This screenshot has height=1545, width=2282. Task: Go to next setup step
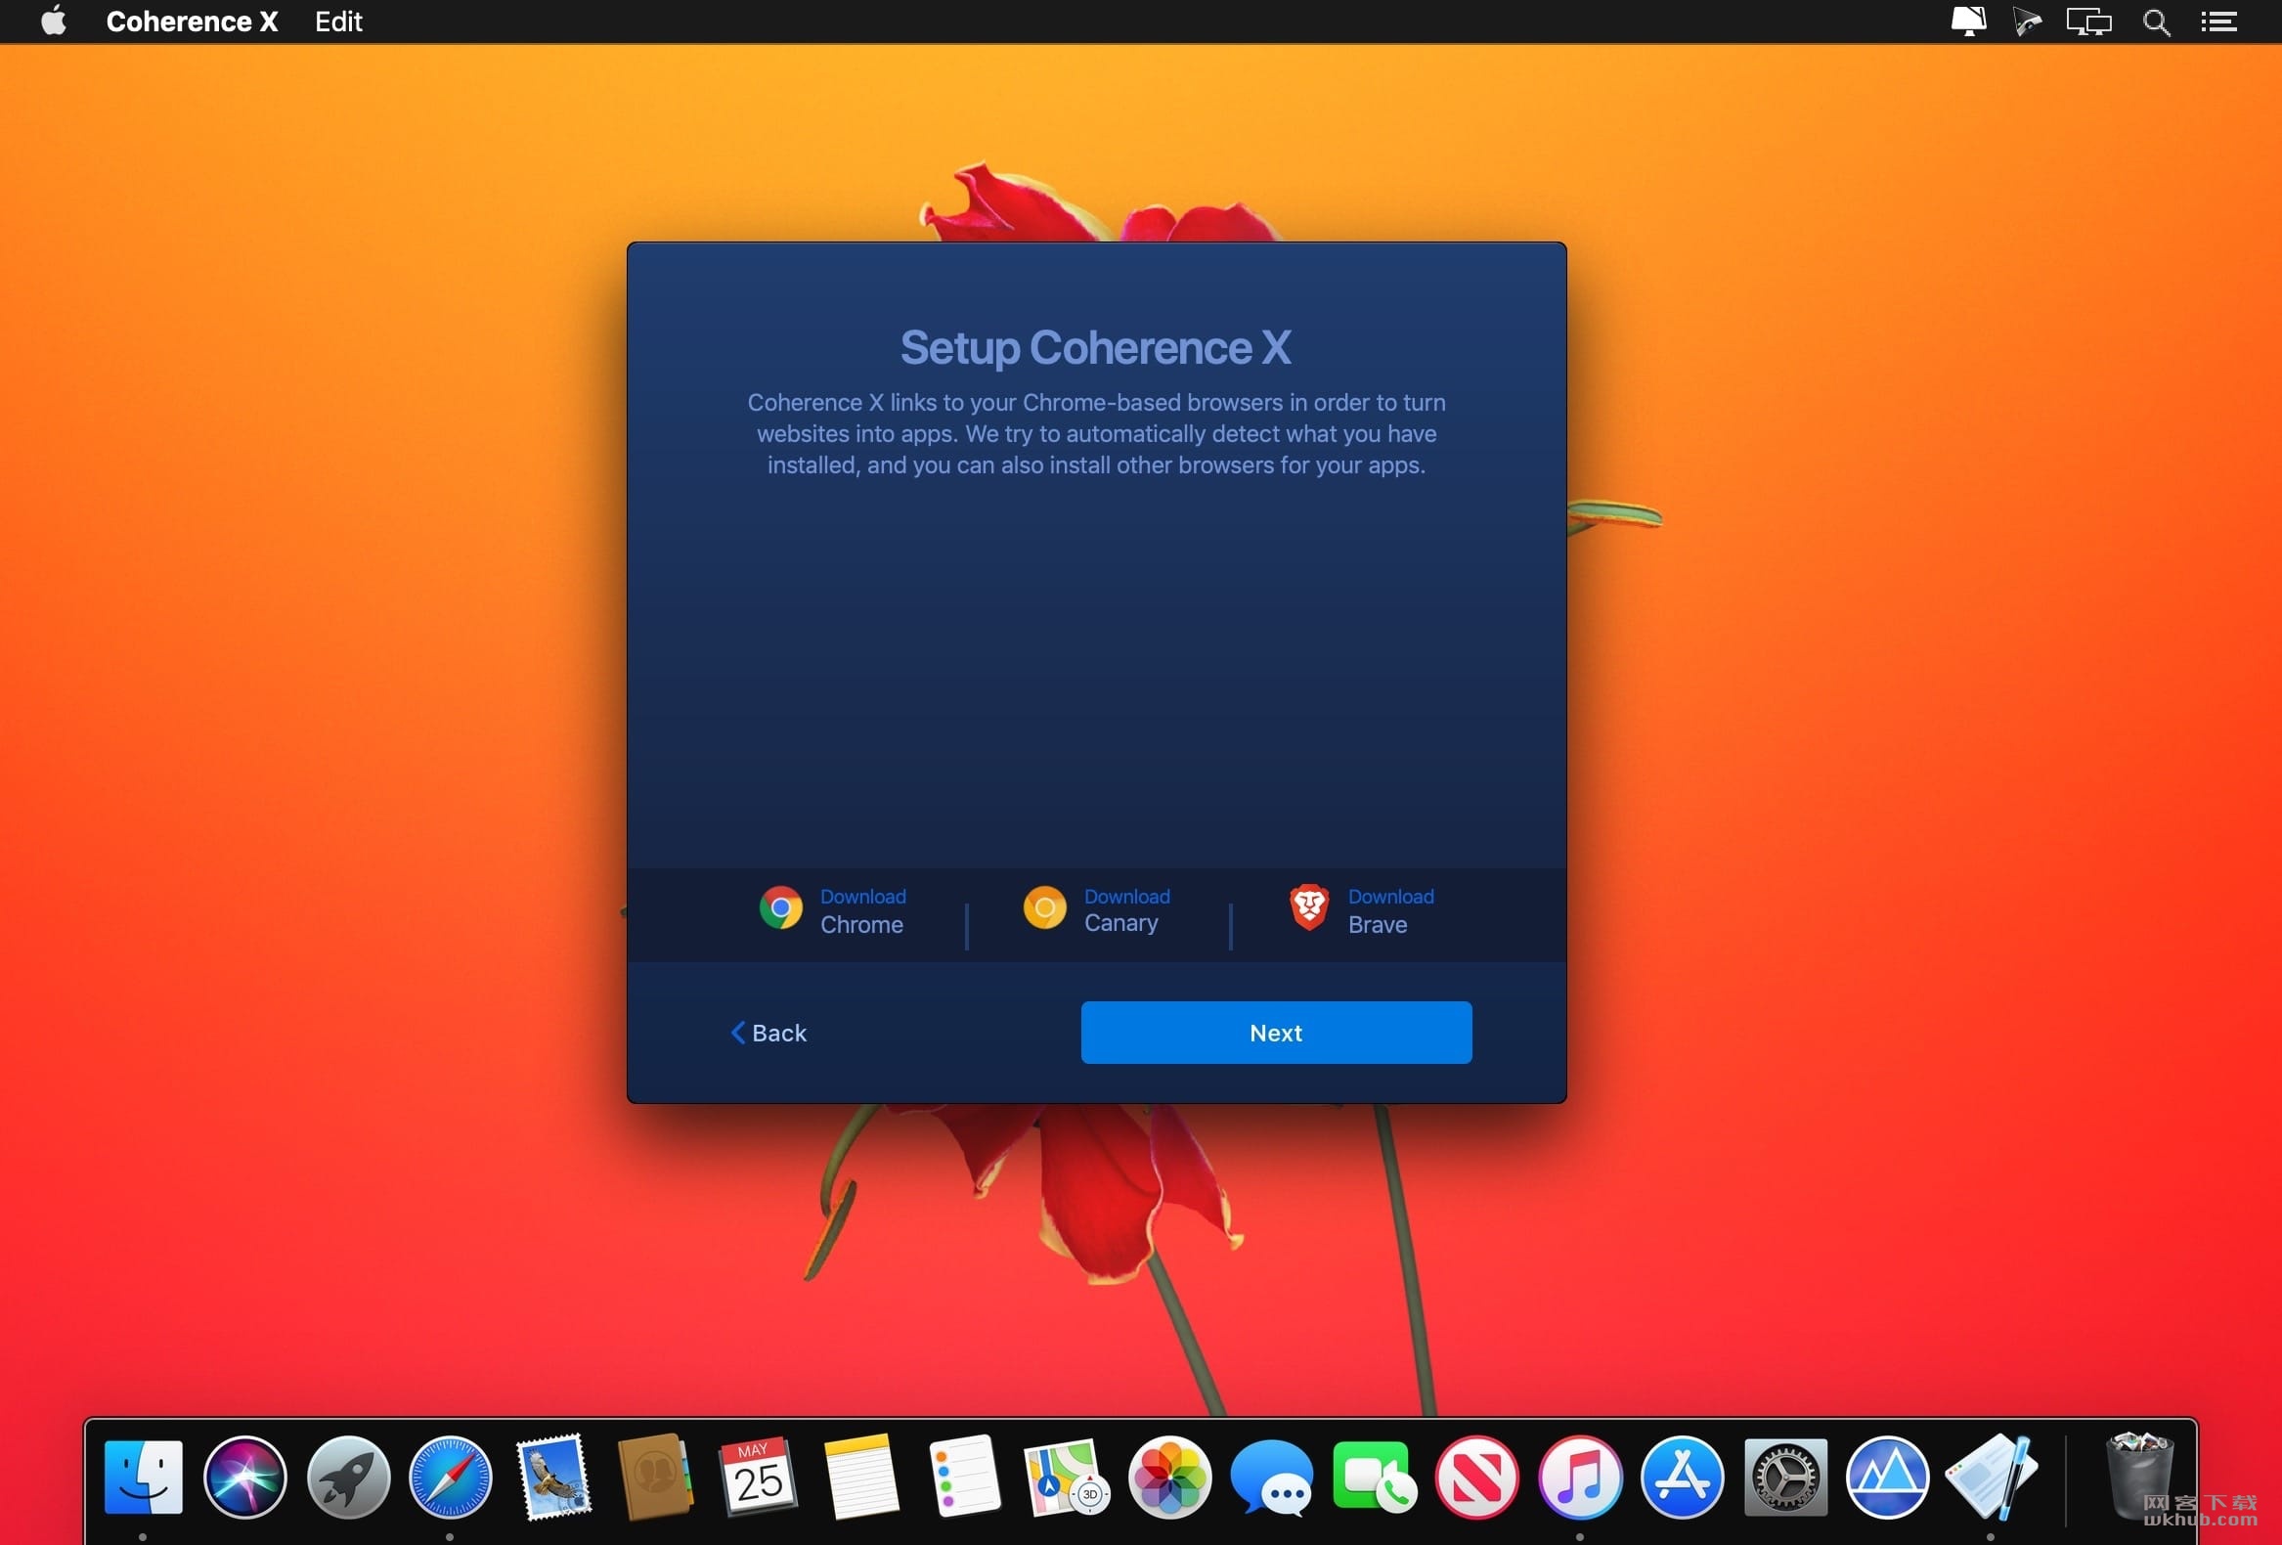[x=1277, y=1033]
